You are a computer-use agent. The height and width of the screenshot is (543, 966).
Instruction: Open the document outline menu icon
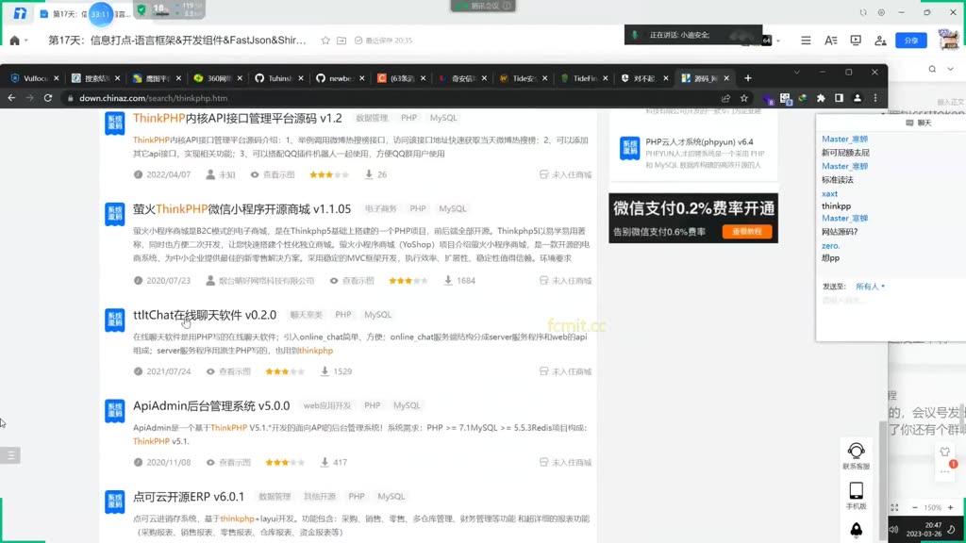click(x=806, y=41)
